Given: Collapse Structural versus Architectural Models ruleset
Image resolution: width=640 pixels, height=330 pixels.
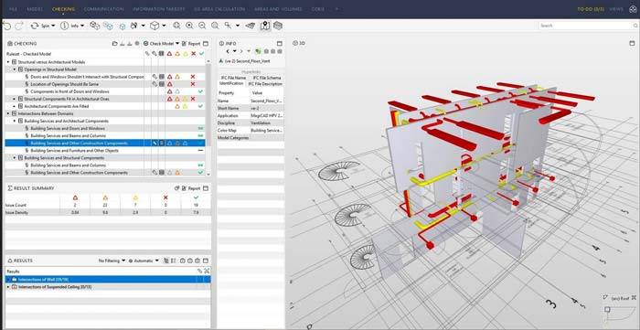Looking at the screenshot, I should (8, 62).
